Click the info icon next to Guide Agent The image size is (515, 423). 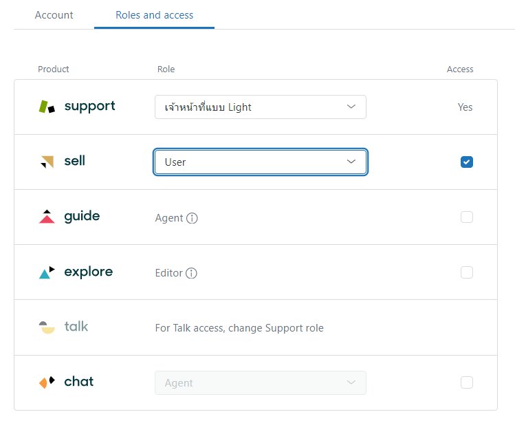[192, 218]
